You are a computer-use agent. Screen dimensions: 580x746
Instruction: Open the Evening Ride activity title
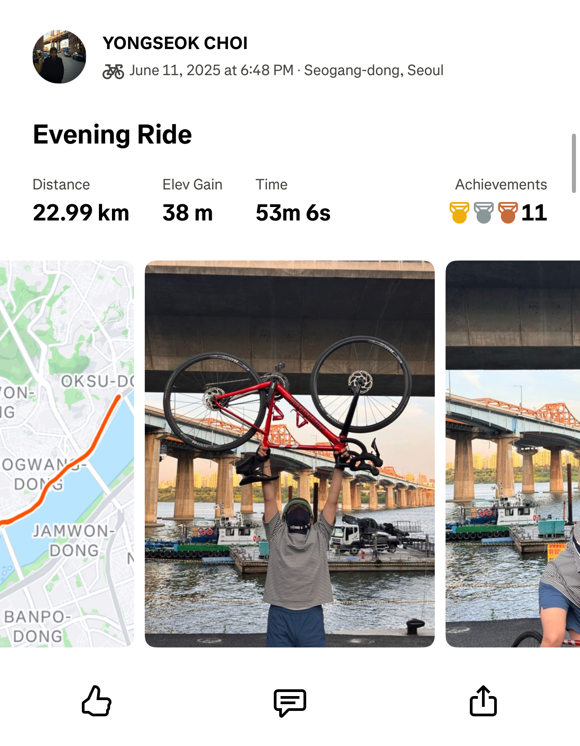click(112, 135)
